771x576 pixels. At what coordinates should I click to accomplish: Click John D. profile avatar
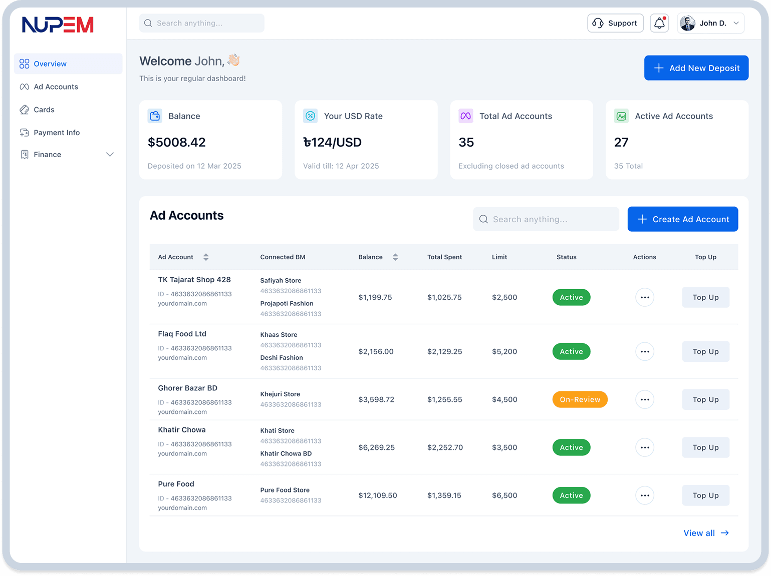tap(687, 23)
